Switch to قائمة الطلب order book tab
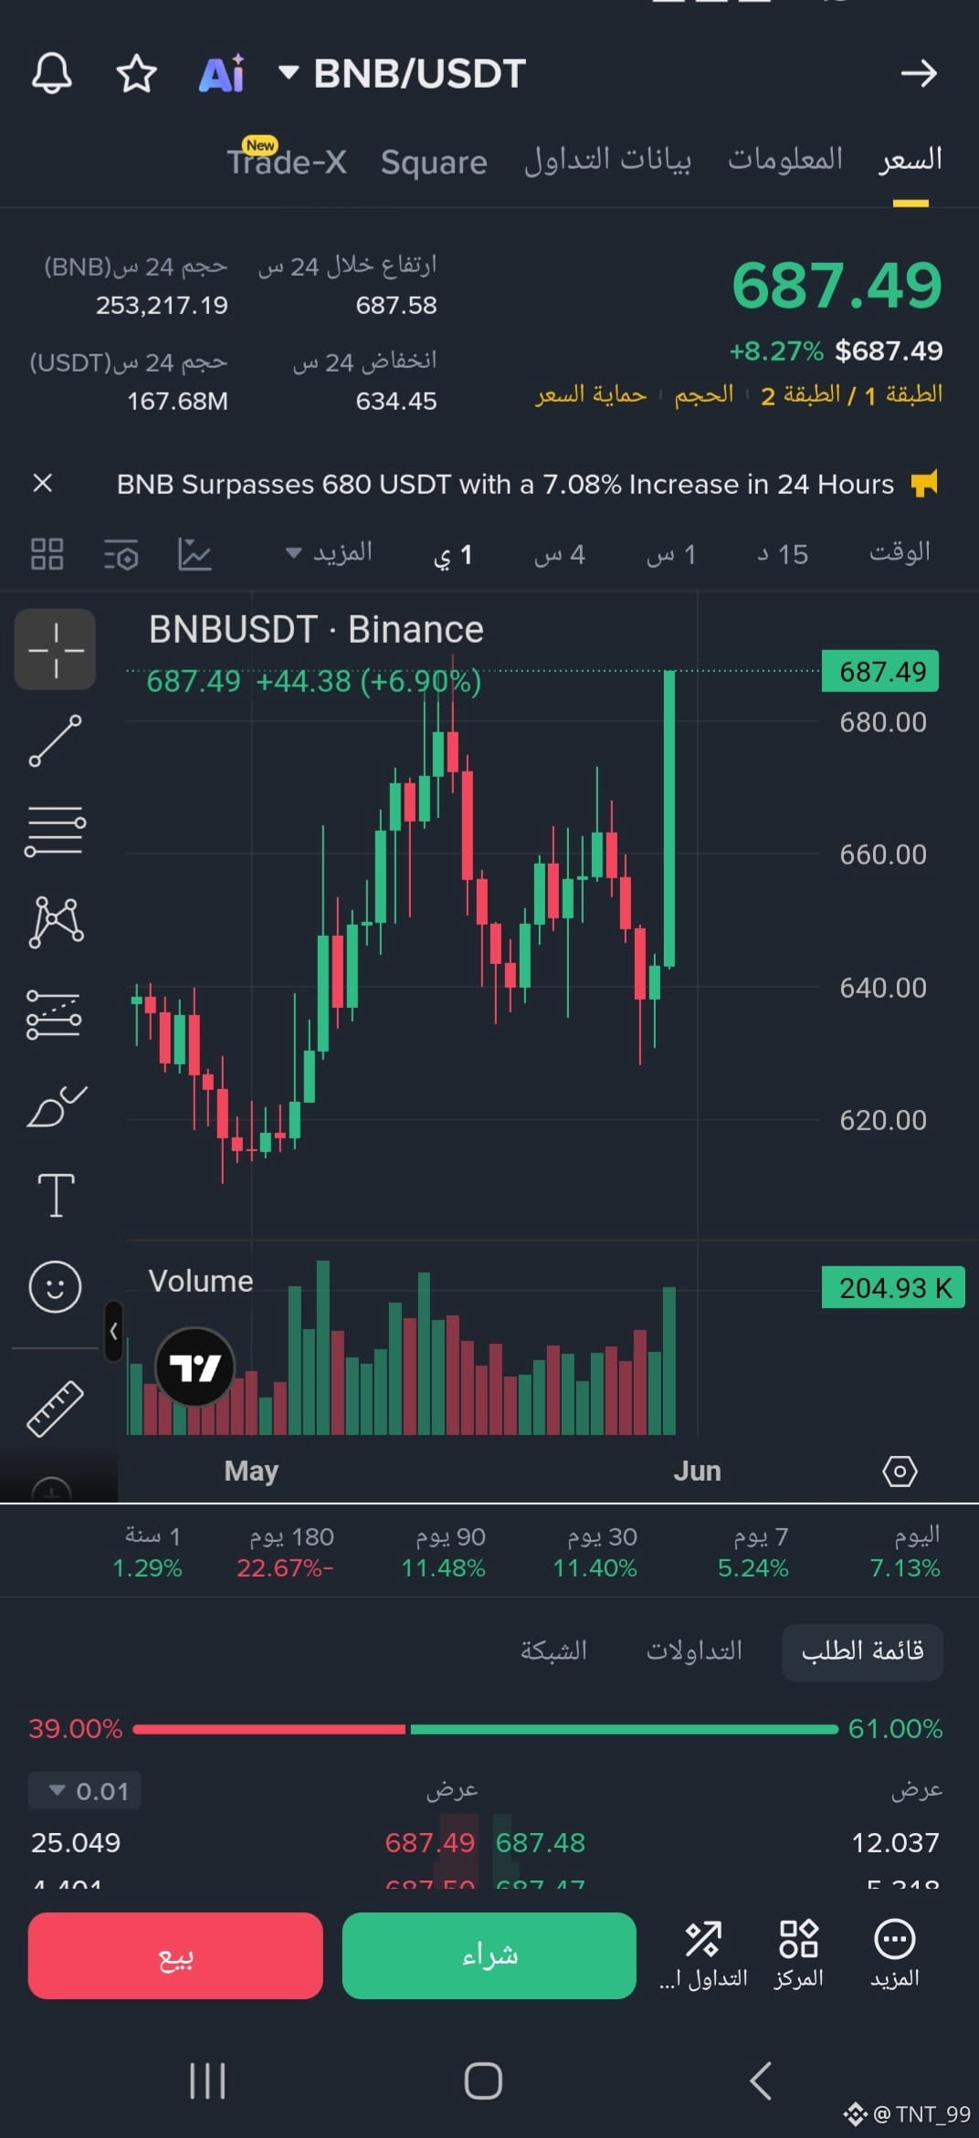Screen dimensions: 979x2138 [x=862, y=1651]
